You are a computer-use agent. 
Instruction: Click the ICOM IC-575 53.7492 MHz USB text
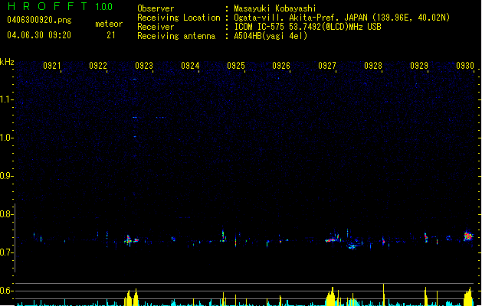click(308, 27)
